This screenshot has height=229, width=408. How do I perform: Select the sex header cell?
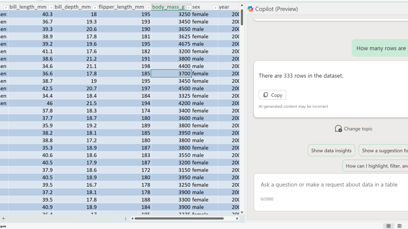205,7
